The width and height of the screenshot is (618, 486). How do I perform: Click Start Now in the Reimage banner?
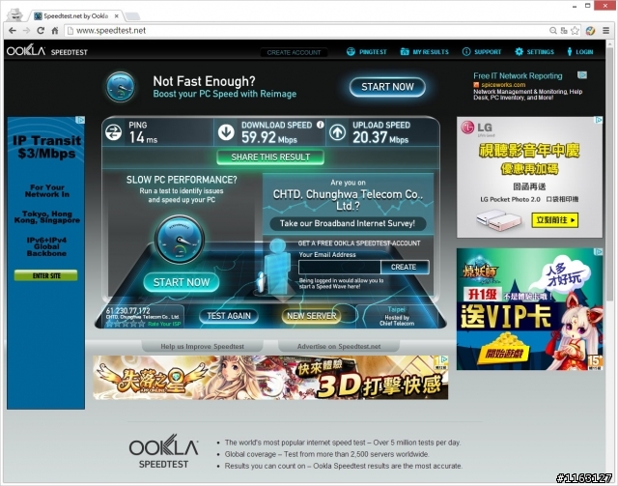point(387,87)
